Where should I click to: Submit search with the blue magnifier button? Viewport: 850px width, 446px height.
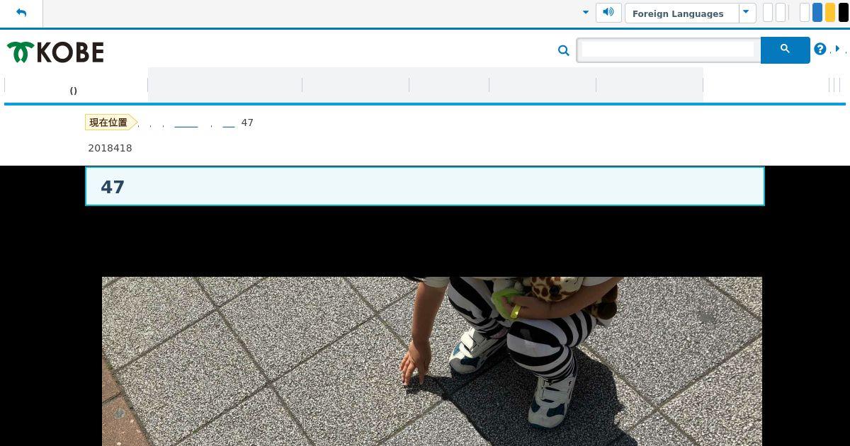click(785, 50)
